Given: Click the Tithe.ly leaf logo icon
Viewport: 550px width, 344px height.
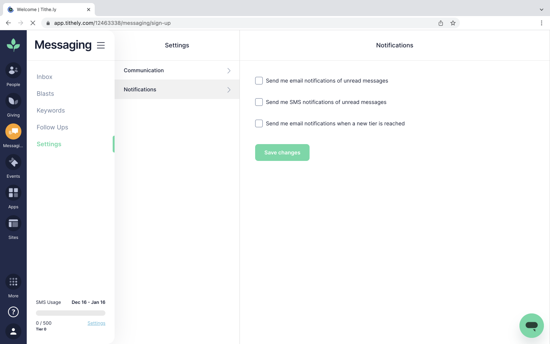Looking at the screenshot, I should (x=13, y=45).
